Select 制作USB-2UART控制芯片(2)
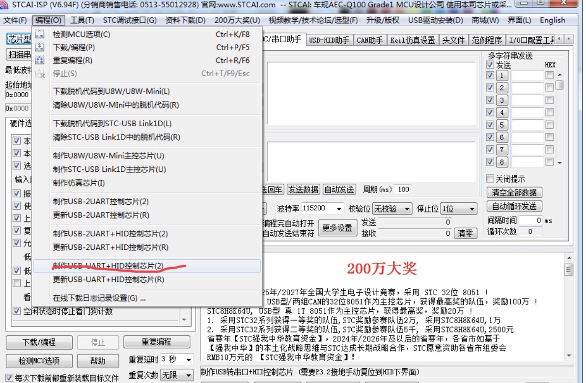The height and width of the screenshot is (383, 586). point(147,201)
